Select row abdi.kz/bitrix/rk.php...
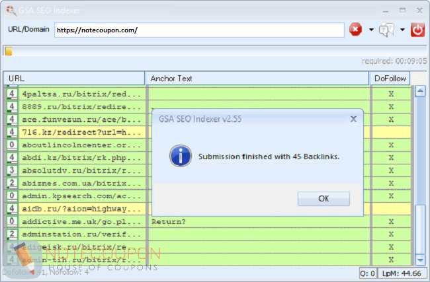 208,158
